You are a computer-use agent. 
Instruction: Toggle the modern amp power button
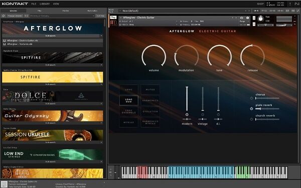tap(187, 114)
